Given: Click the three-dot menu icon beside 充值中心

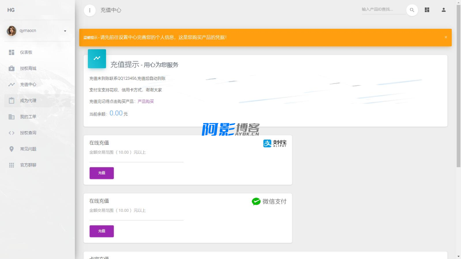Looking at the screenshot, I should pos(89,10).
